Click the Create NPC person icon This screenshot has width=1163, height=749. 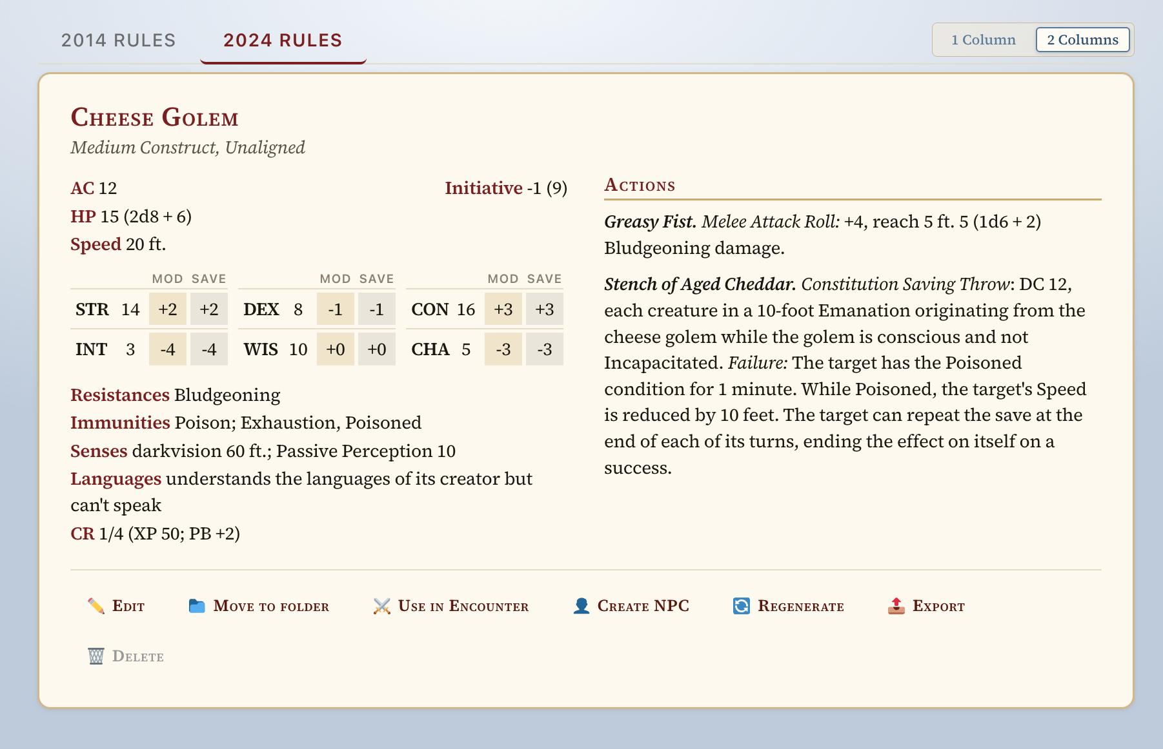coord(581,606)
